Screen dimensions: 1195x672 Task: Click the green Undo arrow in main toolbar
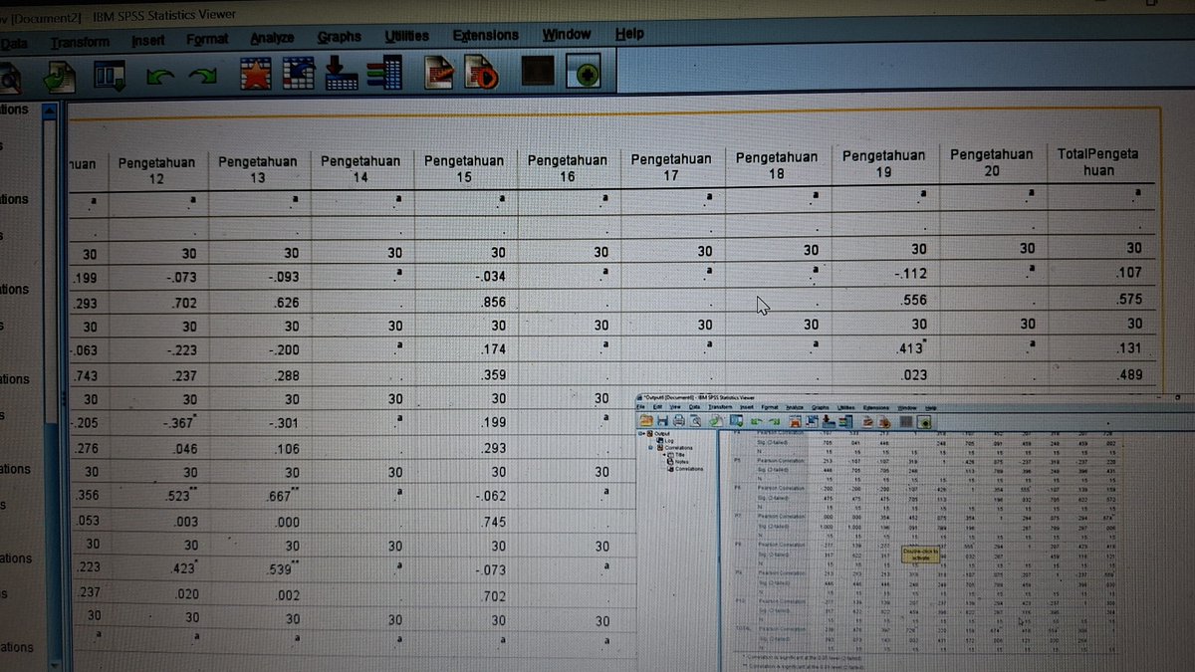coord(159,76)
